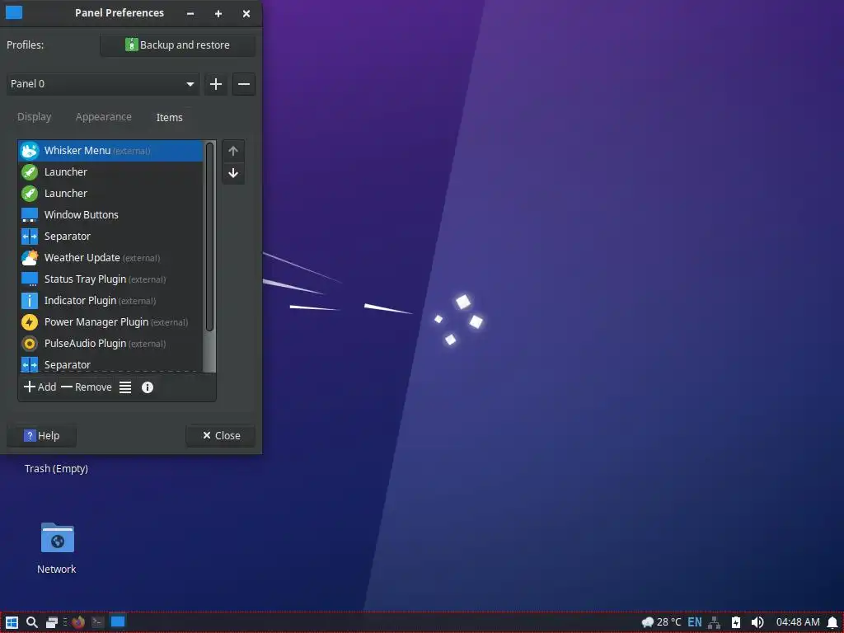This screenshot has width=844, height=633.
Task: Select the Whisker Menu item row
Action: (110, 151)
